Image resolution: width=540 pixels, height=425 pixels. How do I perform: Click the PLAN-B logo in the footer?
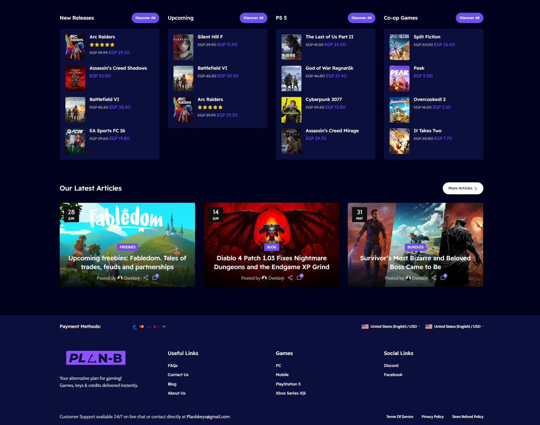[96, 358]
